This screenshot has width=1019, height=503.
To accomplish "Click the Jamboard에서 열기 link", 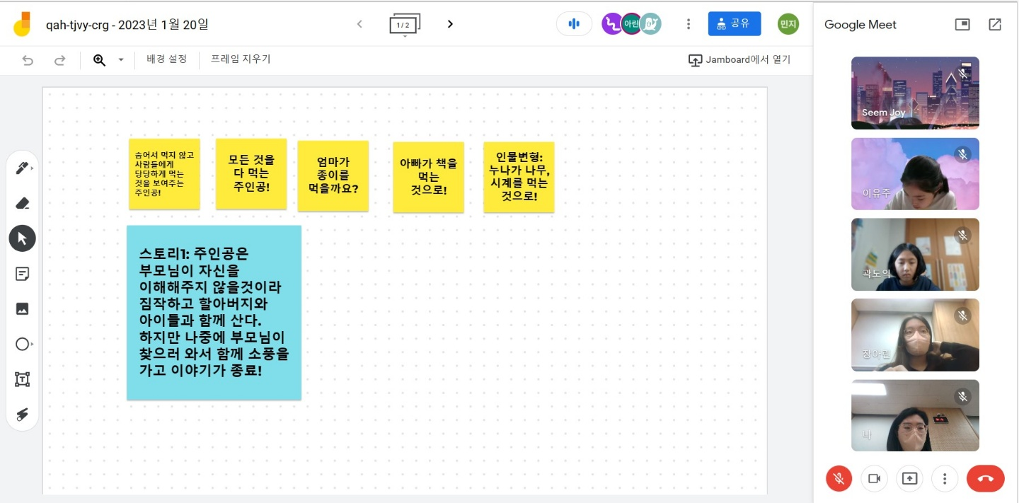I will [x=739, y=60].
